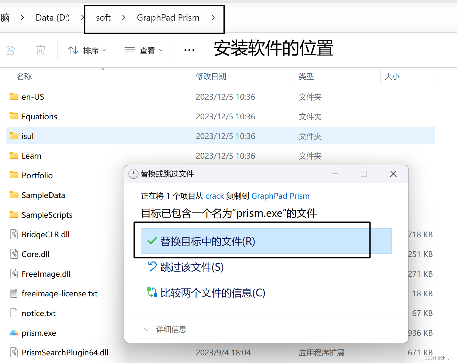
Task: Select the Portfolio folder icon
Action: (14, 175)
